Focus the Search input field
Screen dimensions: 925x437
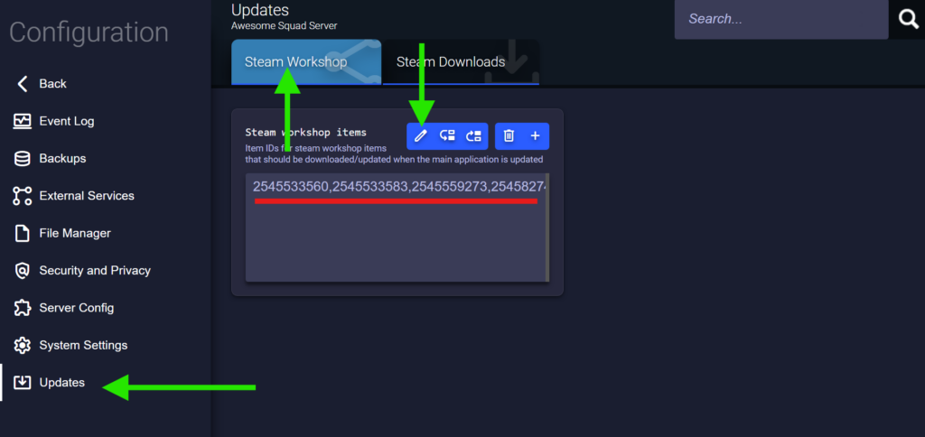tap(780, 19)
